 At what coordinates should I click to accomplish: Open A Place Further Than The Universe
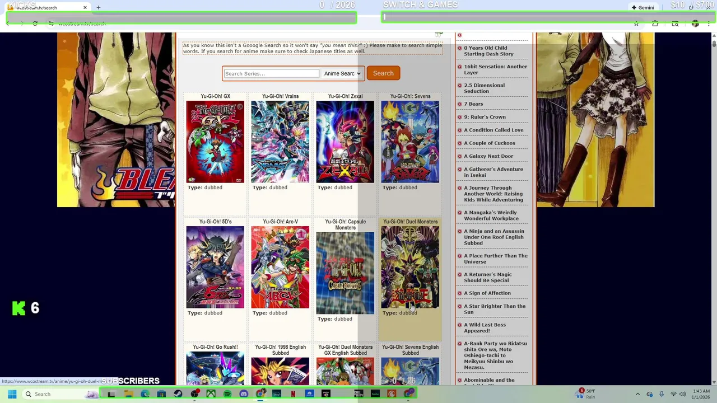tap(496, 259)
